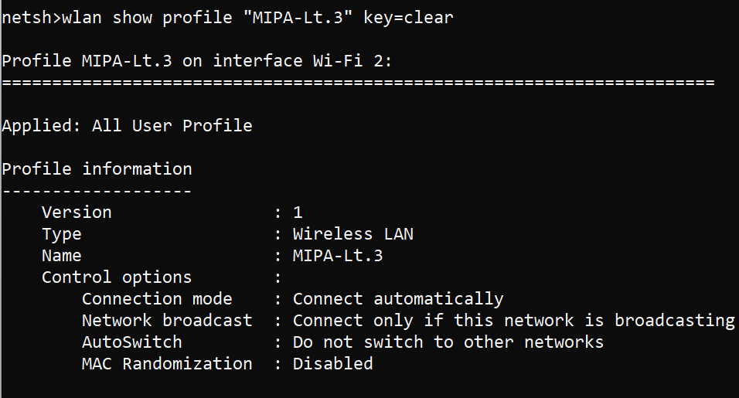Click the netsh prompt command line
This screenshot has width=739, height=398.
227,18
